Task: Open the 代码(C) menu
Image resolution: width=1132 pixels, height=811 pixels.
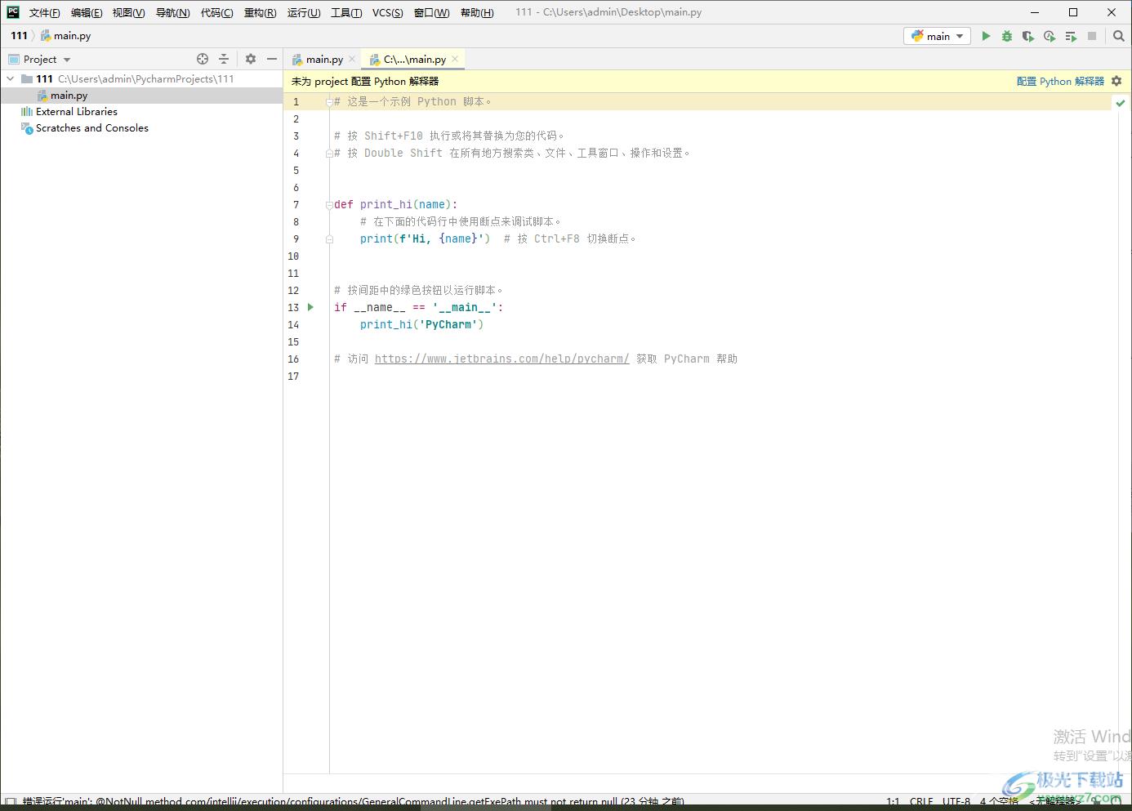Action: click(216, 12)
